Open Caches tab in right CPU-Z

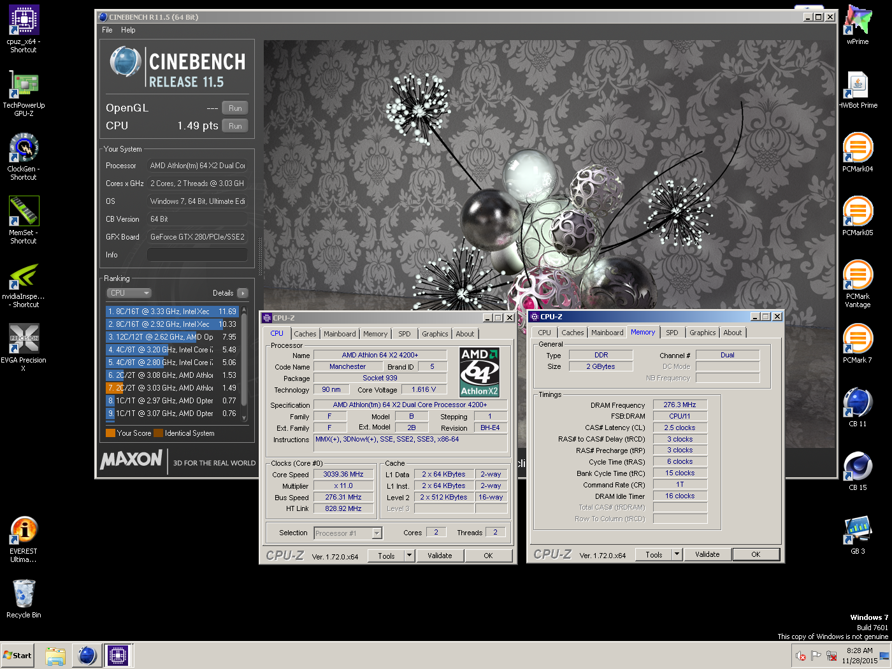point(572,333)
